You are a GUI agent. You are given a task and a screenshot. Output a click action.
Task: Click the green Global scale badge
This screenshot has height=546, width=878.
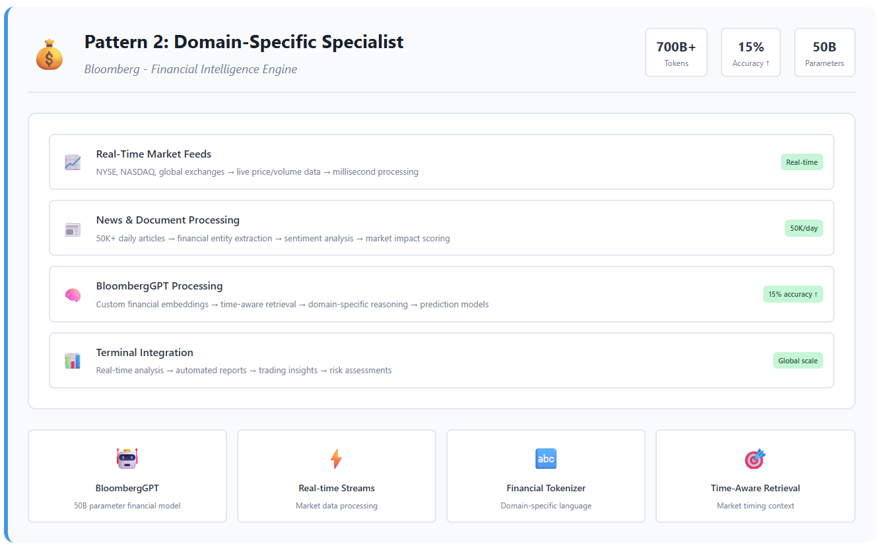click(797, 361)
